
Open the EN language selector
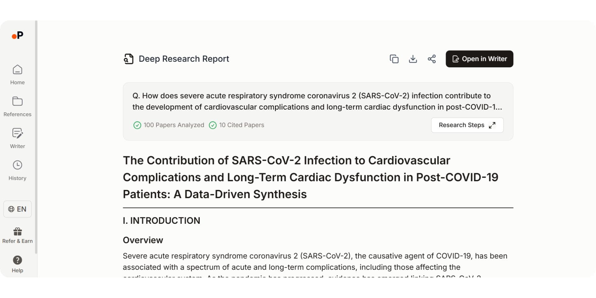17,209
